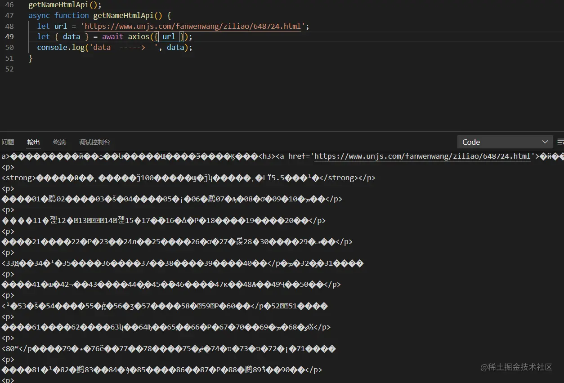The width and height of the screenshot is (564, 383).
Task: Click line number 52 in the gutter
Action: tap(9, 69)
